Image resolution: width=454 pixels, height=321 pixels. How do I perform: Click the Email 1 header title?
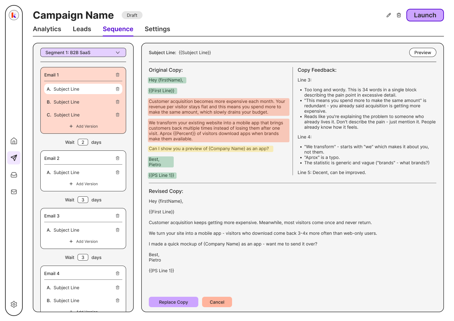(51, 75)
